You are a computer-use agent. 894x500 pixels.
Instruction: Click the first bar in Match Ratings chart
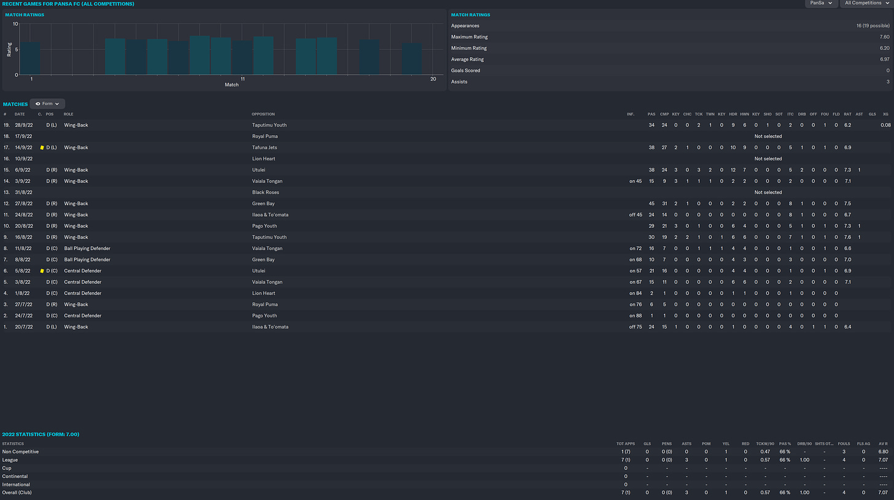[31, 58]
